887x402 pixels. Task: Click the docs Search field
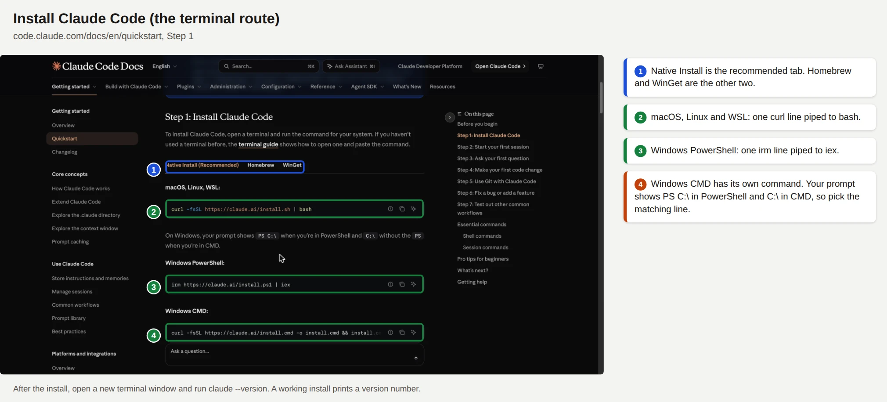[269, 66]
